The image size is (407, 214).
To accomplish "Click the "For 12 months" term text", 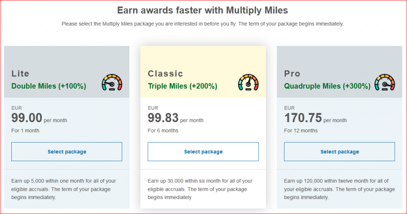I will click(x=301, y=131).
